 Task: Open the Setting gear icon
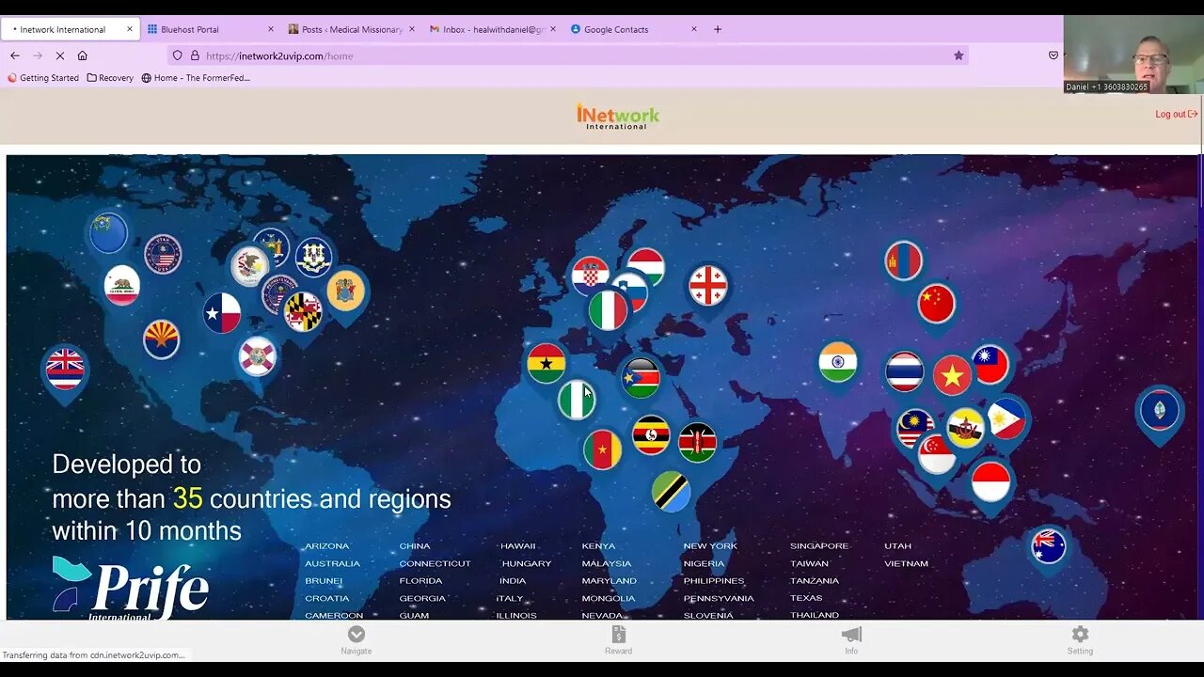pyautogui.click(x=1080, y=635)
